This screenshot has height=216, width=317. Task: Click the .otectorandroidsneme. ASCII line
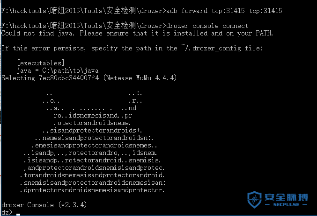pos(92,123)
